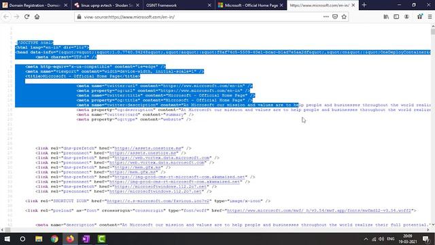Open the mem.gfx.ms preconnect link
Screen dimensions: 435x245
(133, 172)
